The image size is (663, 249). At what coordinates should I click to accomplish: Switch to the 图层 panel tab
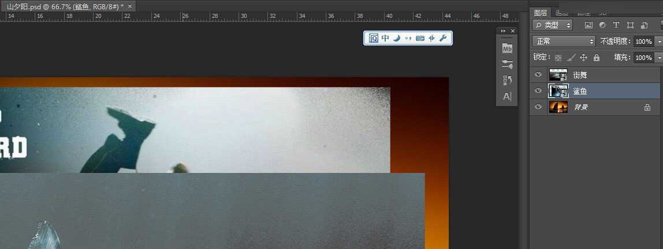pos(541,12)
